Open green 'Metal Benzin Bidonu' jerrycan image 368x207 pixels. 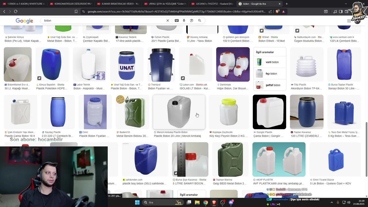coord(133,112)
